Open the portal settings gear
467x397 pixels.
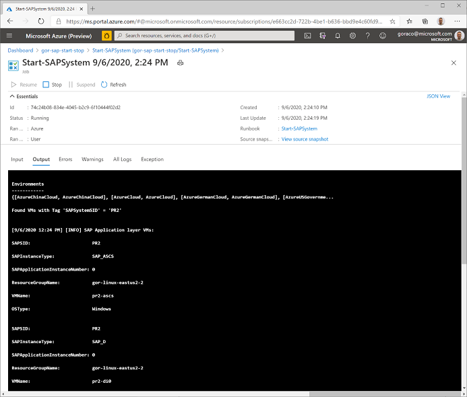point(352,36)
